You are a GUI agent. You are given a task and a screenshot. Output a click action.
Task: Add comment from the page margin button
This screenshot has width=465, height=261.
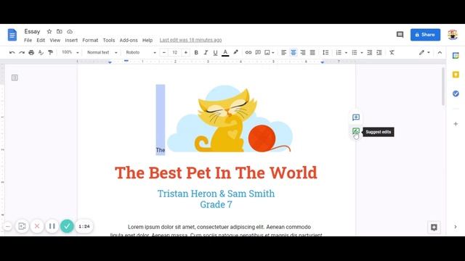coord(356,117)
